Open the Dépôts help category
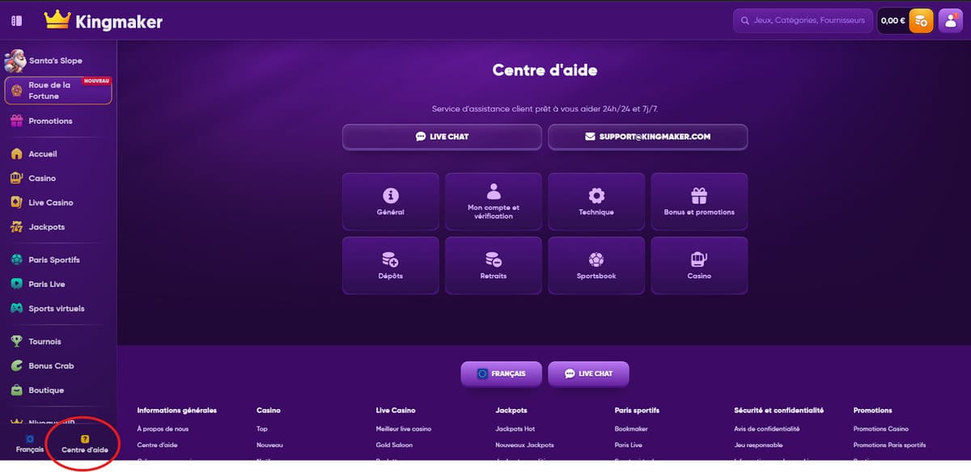 [391, 266]
